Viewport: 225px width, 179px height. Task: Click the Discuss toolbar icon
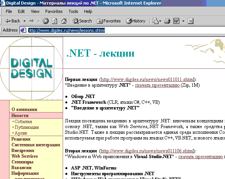[x=190, y=21]
